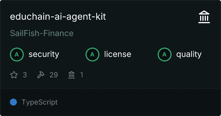221x116 pixels.
Task: Click the star icon in stats row
Action: [x=14, y=75]
